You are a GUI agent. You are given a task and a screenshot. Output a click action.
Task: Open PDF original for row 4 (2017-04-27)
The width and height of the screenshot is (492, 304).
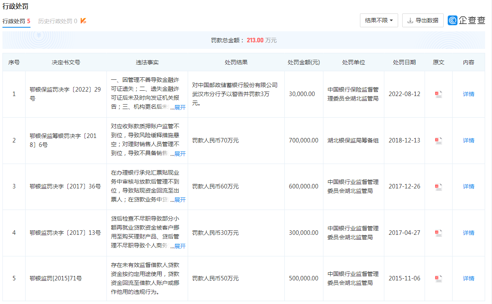pos(438,233)
